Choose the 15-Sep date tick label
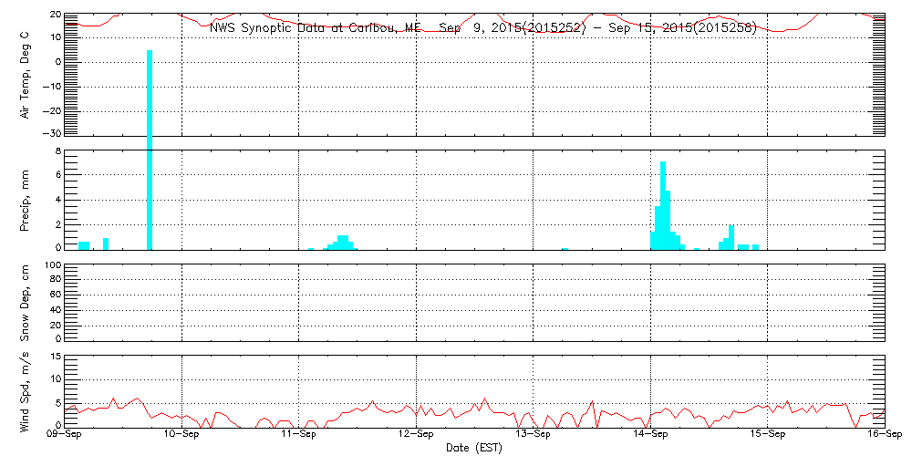 tap(767, 436)
